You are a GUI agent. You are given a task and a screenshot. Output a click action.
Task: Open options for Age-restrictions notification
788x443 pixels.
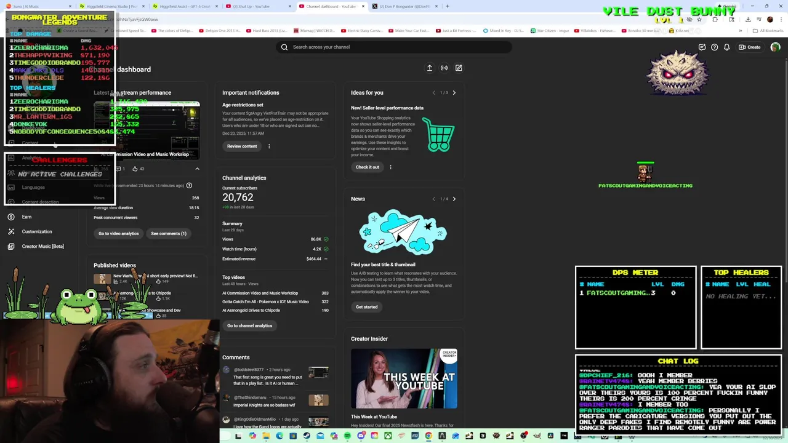pyautogui.click(x=269, y=146)
